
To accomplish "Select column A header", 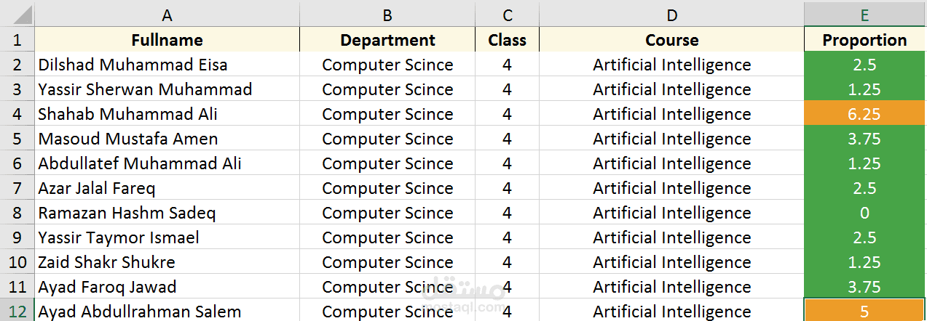I will point(167,15).
